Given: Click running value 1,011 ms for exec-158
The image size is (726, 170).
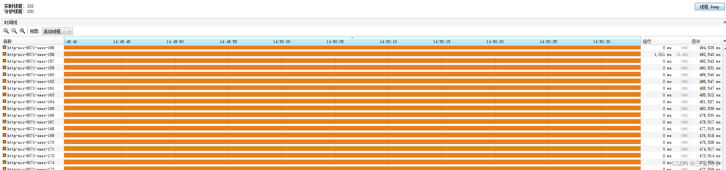Looking at the screenshot, I should pyautogui.click(x=663, y=54).
